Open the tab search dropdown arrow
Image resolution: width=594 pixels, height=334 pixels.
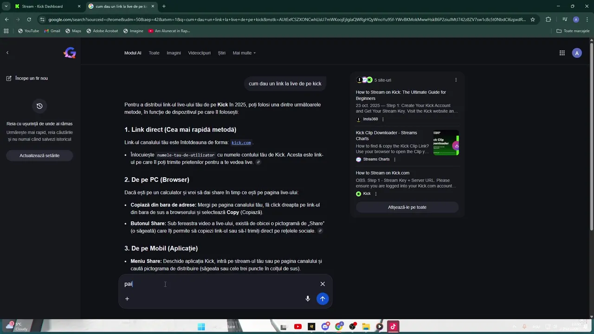[x=6, y=6]
